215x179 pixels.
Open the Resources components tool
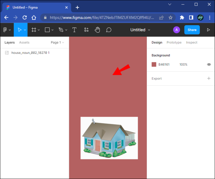pyautogui.click(x=86, y=30)
